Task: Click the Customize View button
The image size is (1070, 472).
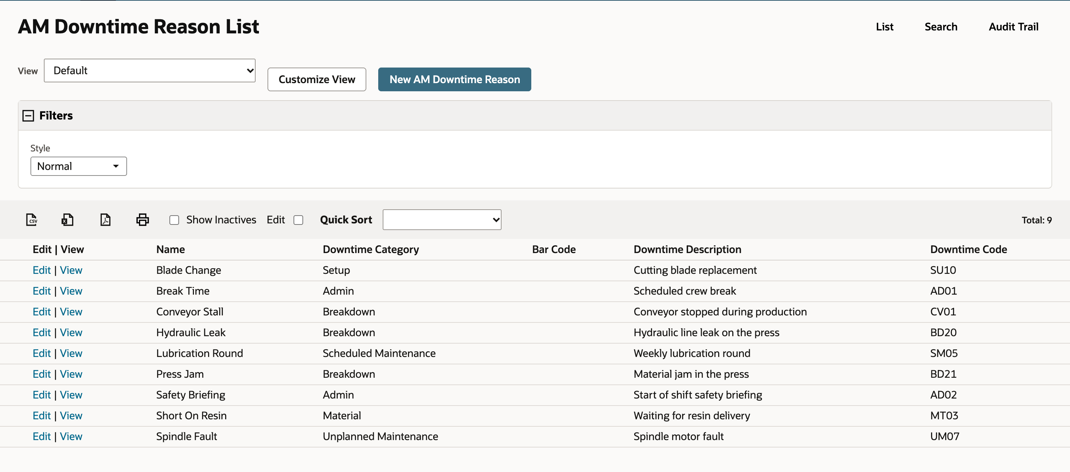Action: point(317,79)
